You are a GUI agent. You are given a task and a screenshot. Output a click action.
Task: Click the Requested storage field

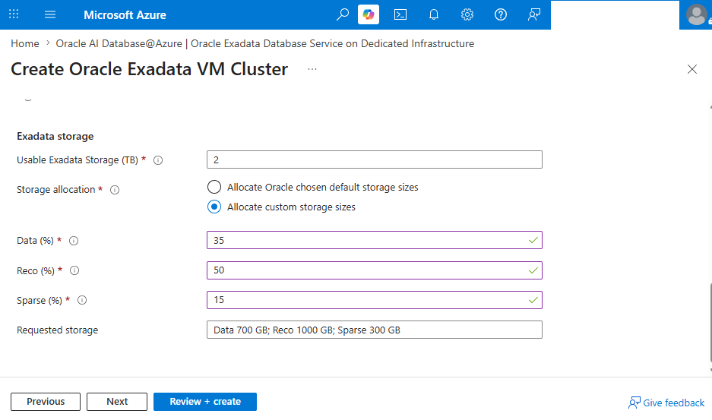pyautogui.click(x=374, y=330)
